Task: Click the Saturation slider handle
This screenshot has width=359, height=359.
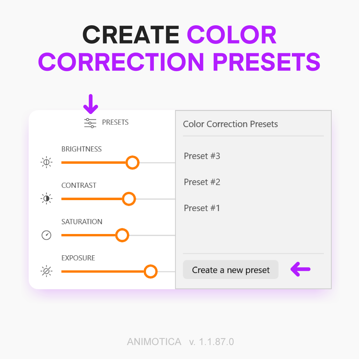Action: tap(122, 235)
